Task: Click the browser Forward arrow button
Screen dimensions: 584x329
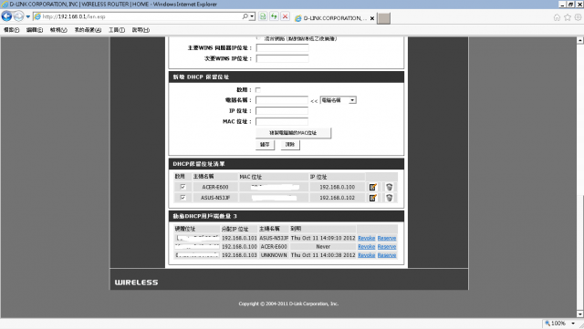Action: coord(18,16)
